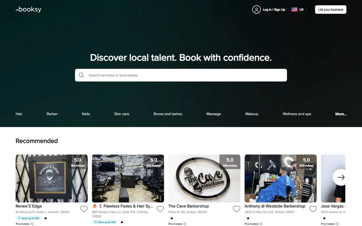Open the US country selector dropdown
362x226 pixels.
click(x=299, y=10)
